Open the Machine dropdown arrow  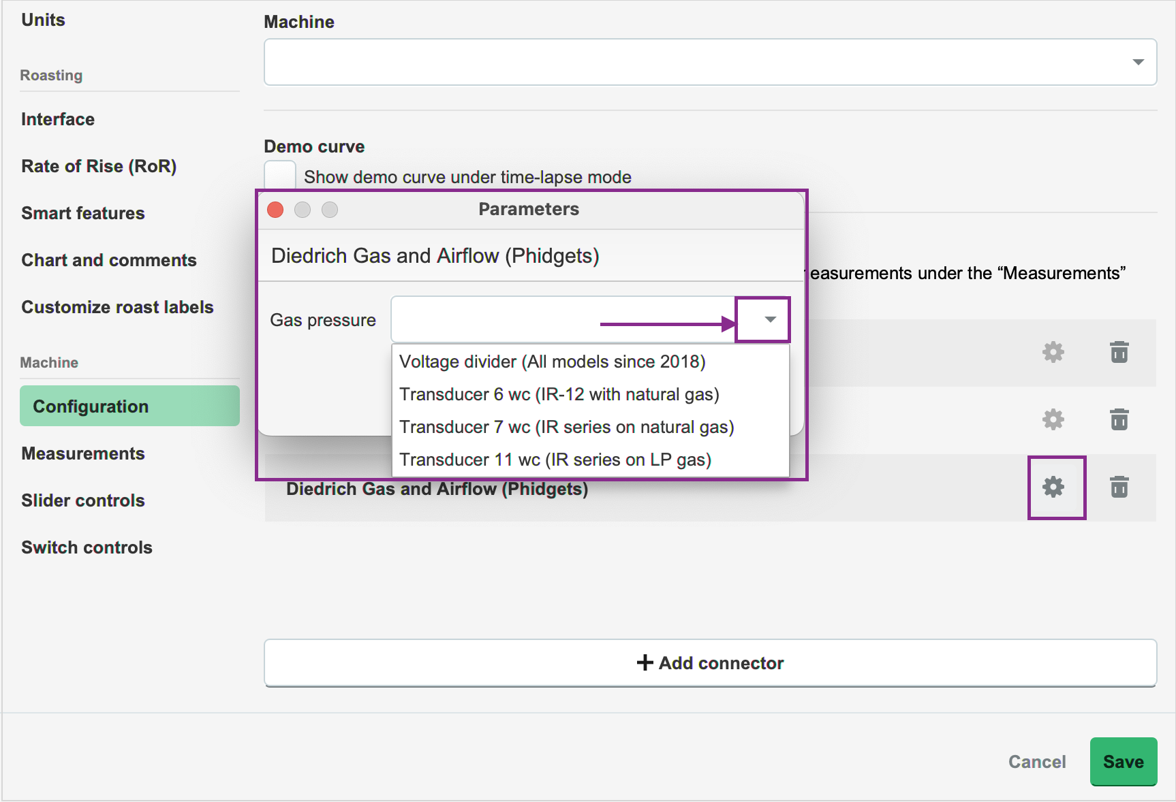1138,62
